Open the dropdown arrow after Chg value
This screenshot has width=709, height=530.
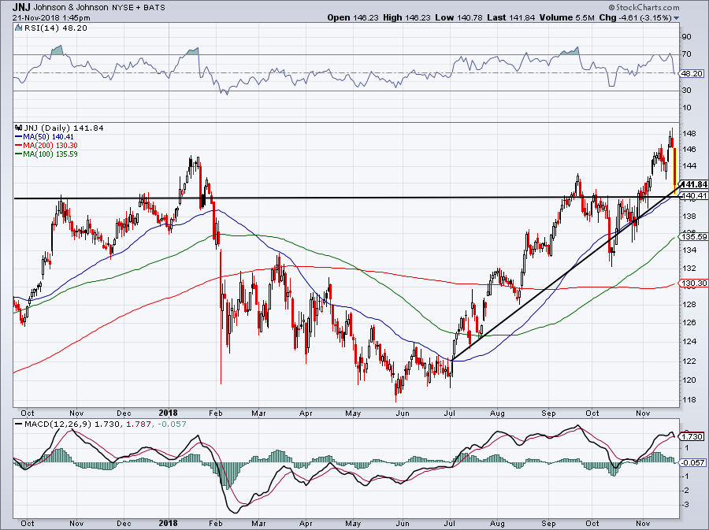click(677, 18)
